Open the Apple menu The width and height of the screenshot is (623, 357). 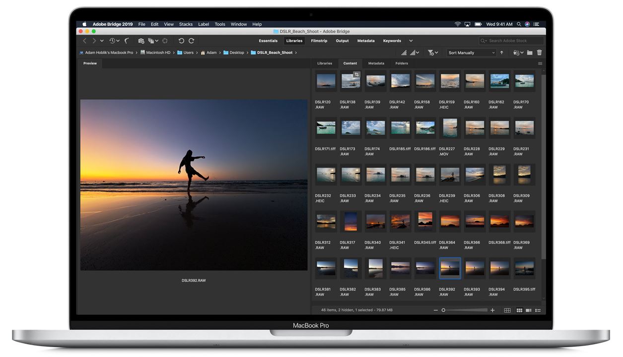[84, 24]
